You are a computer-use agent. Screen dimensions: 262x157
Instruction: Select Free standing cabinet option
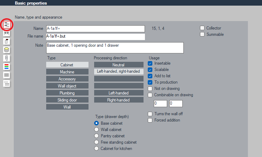point(96,142)
